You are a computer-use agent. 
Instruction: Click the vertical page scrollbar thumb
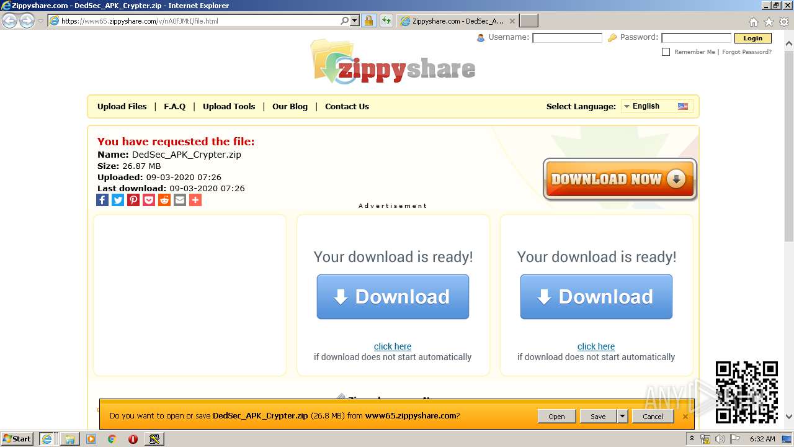coord(789,146)
